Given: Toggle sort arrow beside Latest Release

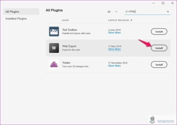Looking at the screenshot, I should tap(131, 20).
